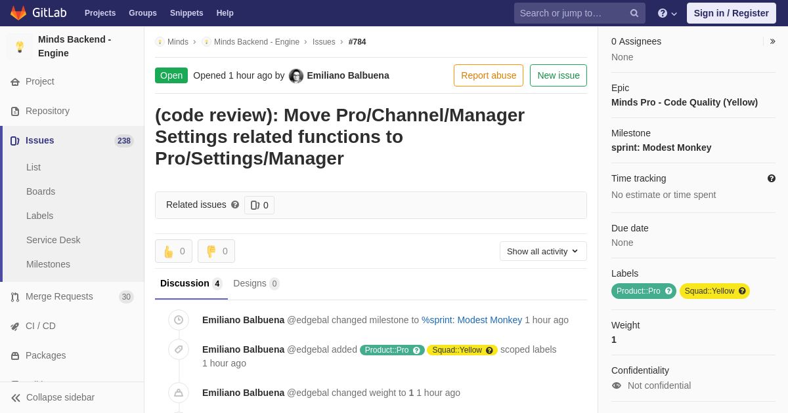This screenshot has height=413, width=788.
Task: Click the weight timeline icon
Action: pos(179,393)
